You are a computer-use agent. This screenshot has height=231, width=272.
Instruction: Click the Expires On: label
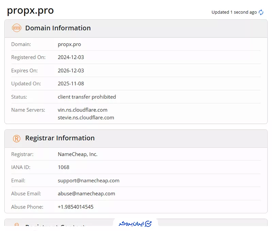click(x=24, y=71)
